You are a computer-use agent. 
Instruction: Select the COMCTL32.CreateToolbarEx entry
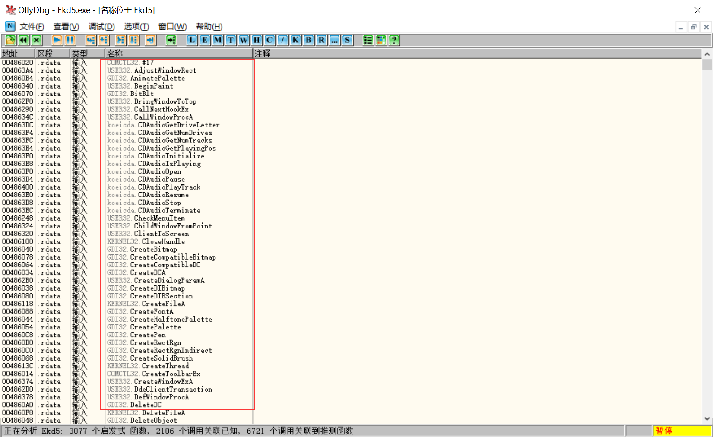coord(154,374)
